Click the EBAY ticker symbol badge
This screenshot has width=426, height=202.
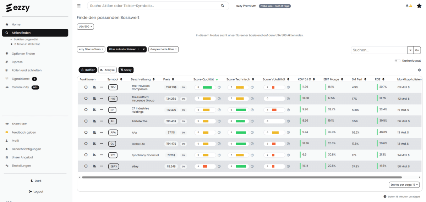coord(114,166)
